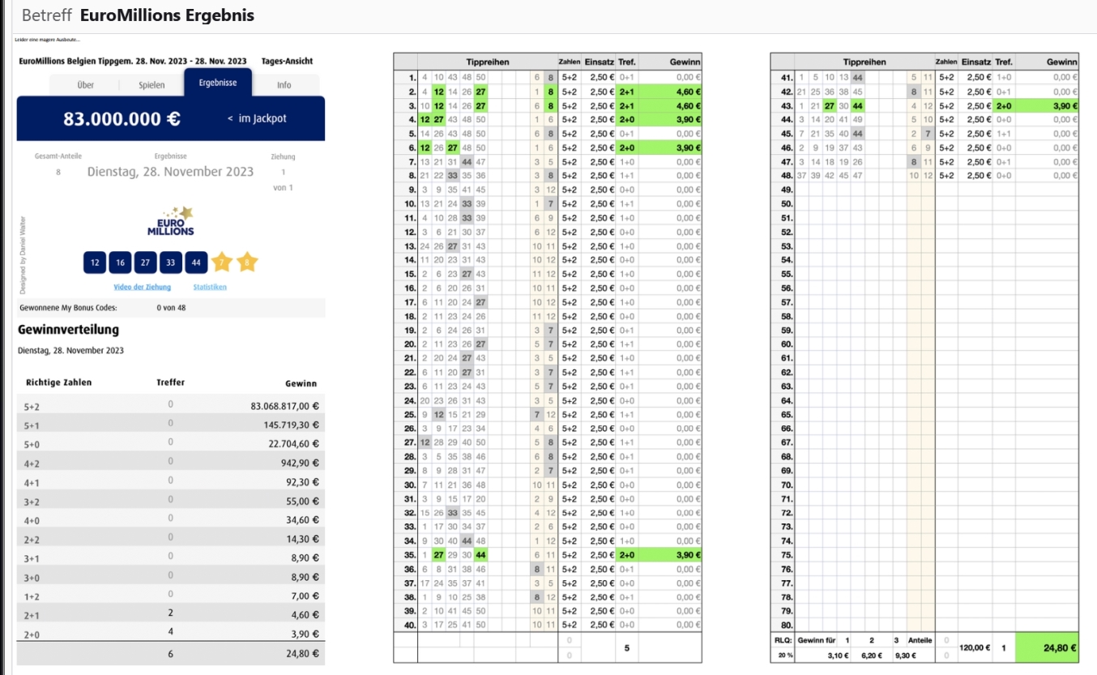Click the 'RLQ:' label
1097x675 pixels.
(x=782, y=640)
